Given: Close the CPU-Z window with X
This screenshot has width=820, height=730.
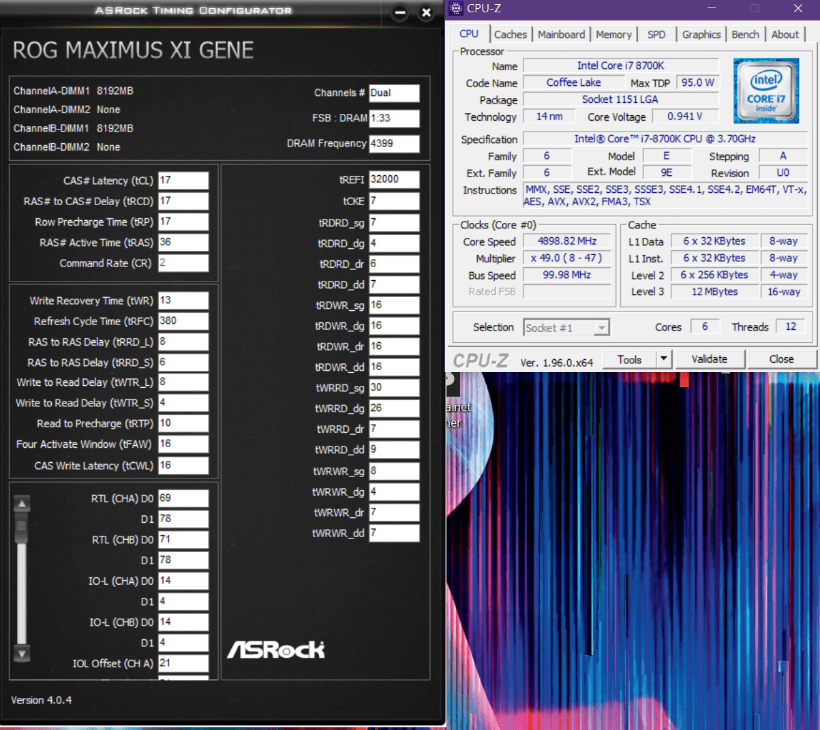Looking at the screenshot, I should tap(798, 9).
